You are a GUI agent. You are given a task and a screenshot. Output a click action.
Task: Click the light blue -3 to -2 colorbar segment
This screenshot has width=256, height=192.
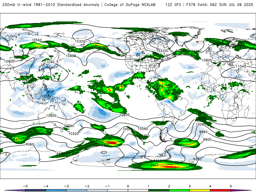pyautogui.click(x=76, y=190)
